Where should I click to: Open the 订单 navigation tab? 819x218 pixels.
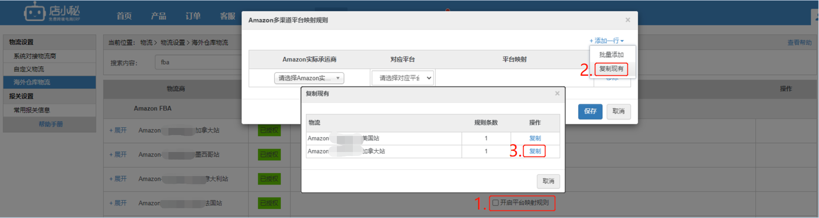coord(193,16)
